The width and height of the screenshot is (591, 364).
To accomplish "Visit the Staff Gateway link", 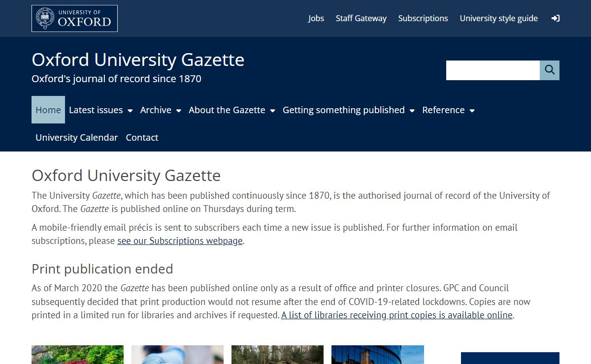I will tap(361, 19).
